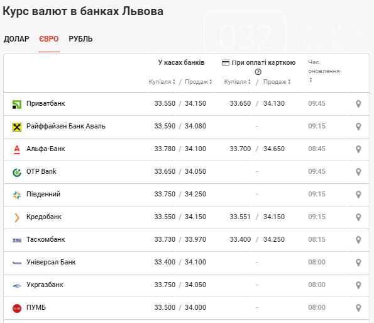Open the Кредобанк link
Image resolution: width=374 pixels, height=323 pixels.
click(44, 217)
